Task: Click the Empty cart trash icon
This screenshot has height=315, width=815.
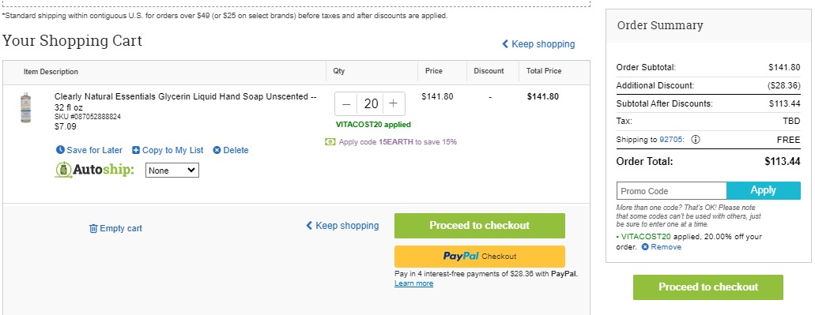Action: coord(93,228)
